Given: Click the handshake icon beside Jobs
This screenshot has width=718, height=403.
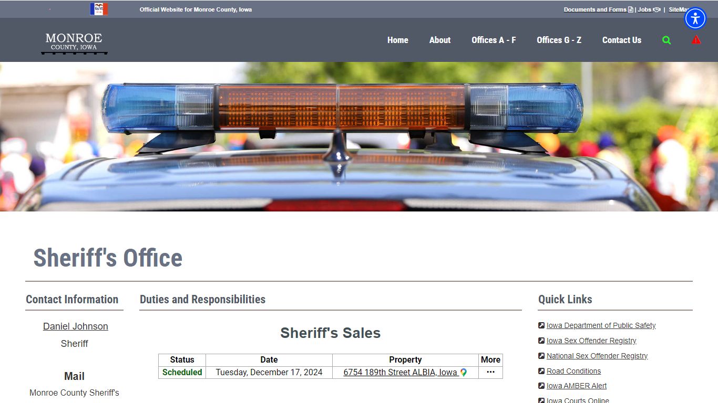Looking at the screenshot, I should (x=657, y=9).
